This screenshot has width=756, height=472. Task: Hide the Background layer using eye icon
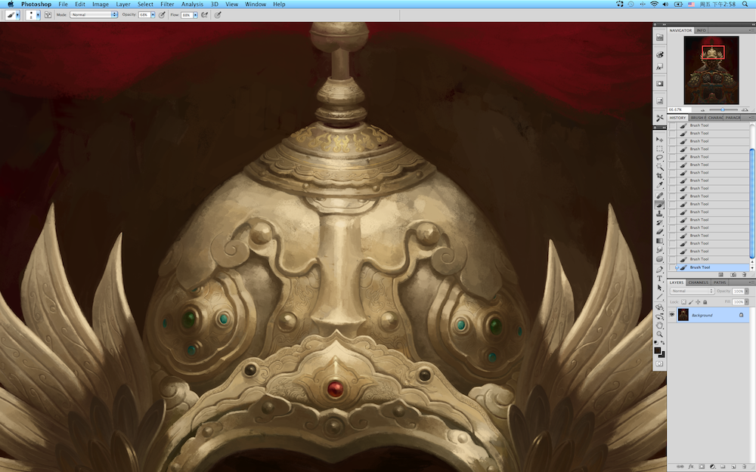672,315
